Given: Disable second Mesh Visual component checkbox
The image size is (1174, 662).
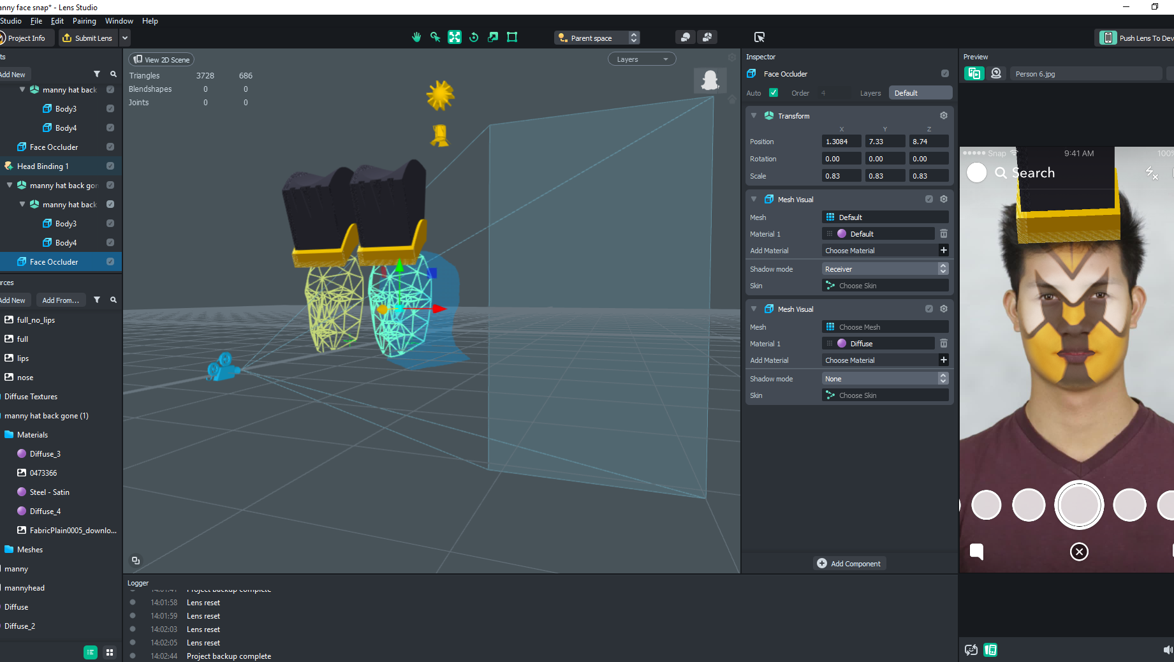Looking at the screenshot, I should pyautogui.click(x=928, y=309).
